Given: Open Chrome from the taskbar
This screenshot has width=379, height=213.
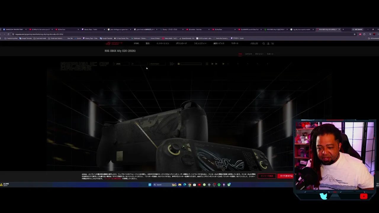Looking at the screenshot, I should pos(189,185).
